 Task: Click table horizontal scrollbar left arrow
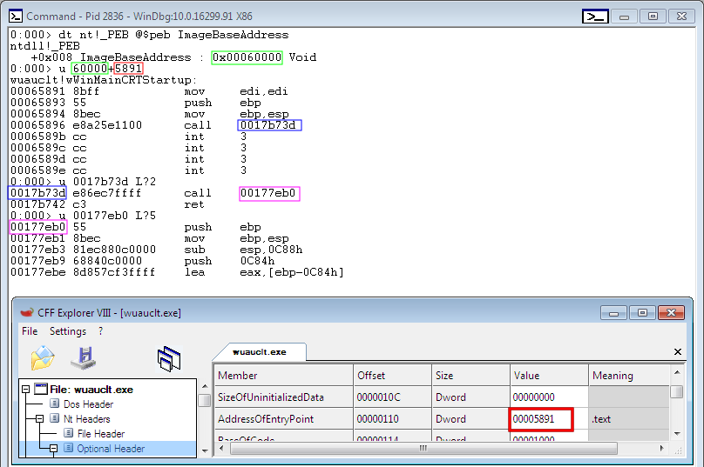tap(221, 448)
